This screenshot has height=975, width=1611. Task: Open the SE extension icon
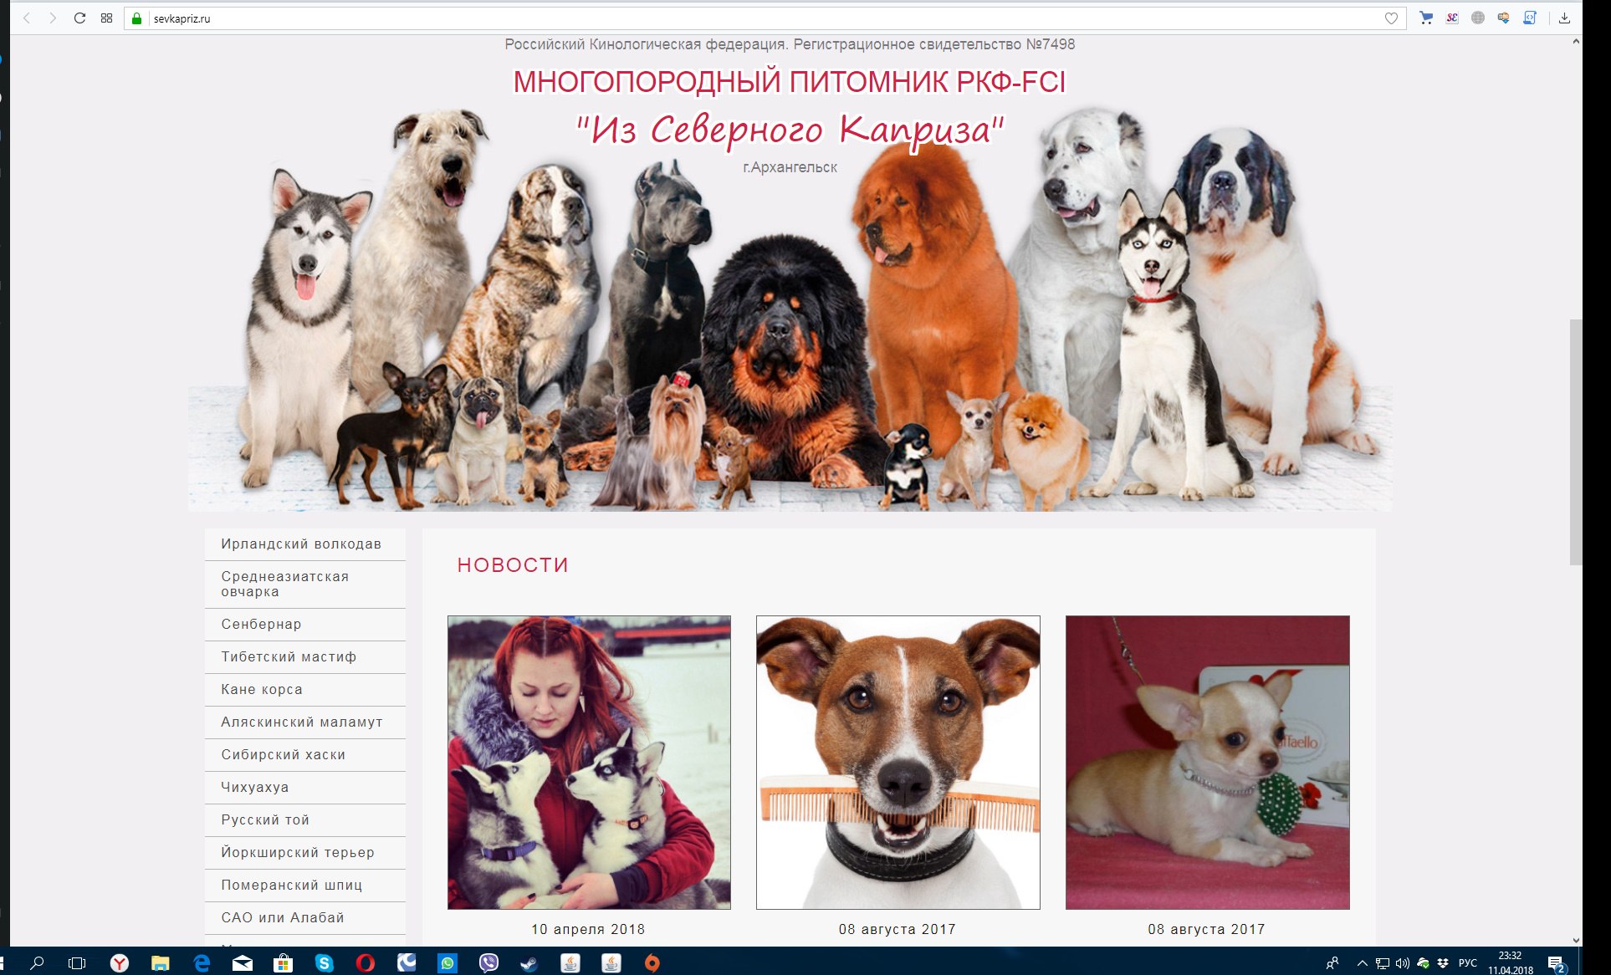tap(1452, 18)
